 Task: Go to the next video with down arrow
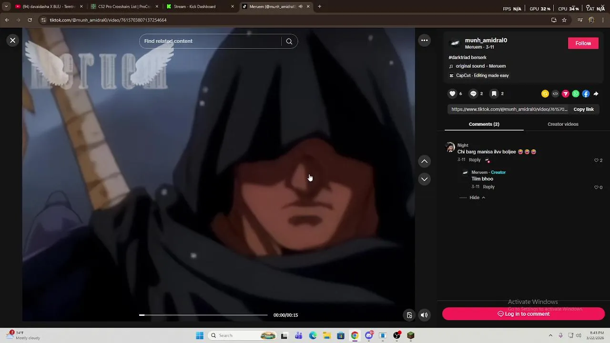424,179
